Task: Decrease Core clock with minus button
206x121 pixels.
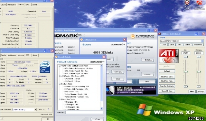Action: [x=186, y=87]
